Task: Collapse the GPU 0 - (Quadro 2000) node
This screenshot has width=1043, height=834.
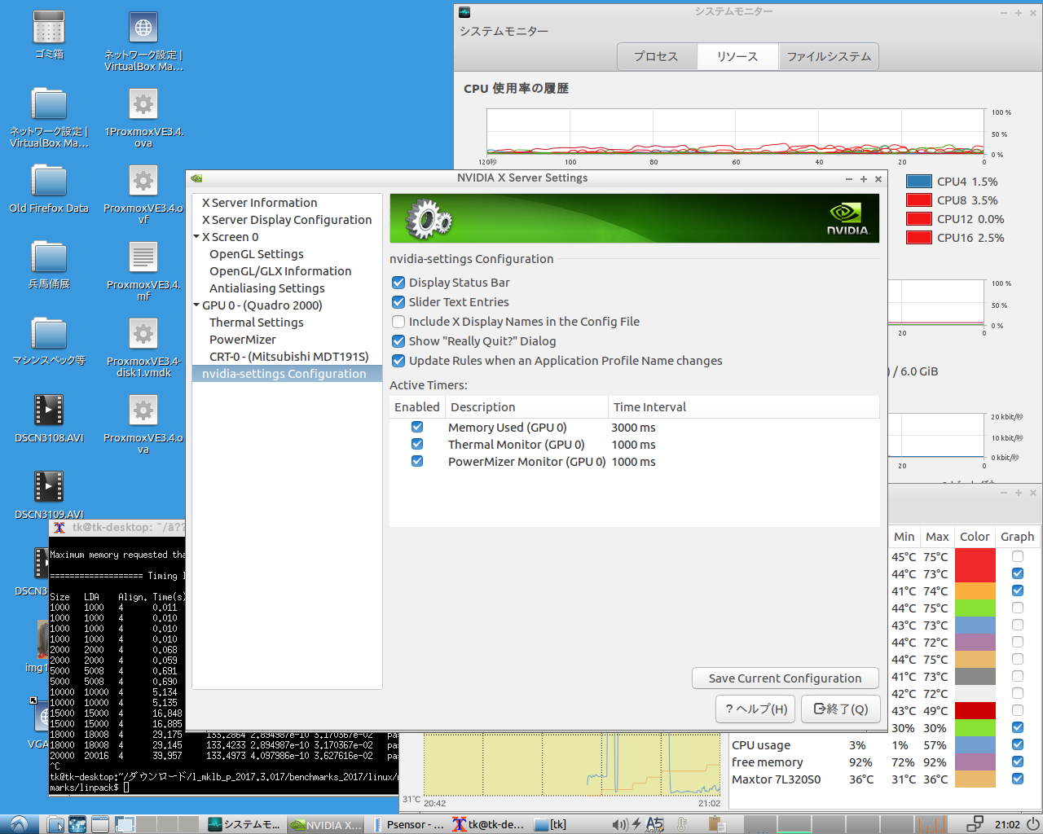Action: (x=196, y=305)
